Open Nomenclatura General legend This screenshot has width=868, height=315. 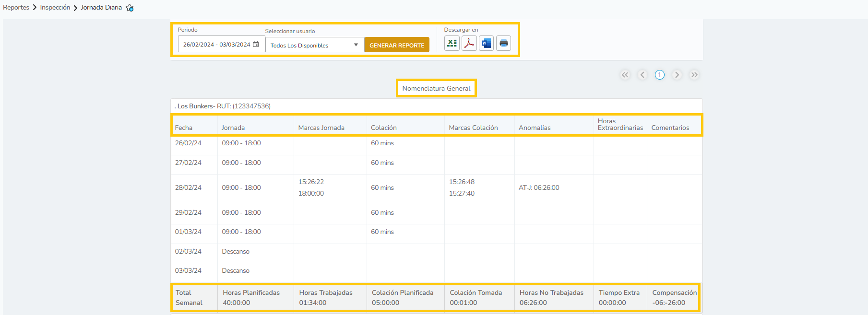pos(436,88)
